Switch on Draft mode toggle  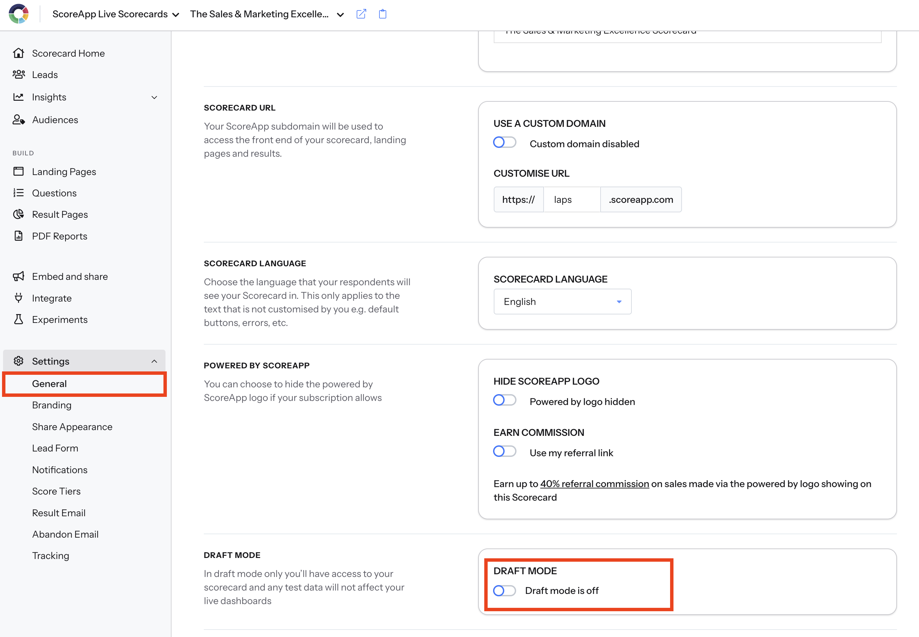click(504, 591)
